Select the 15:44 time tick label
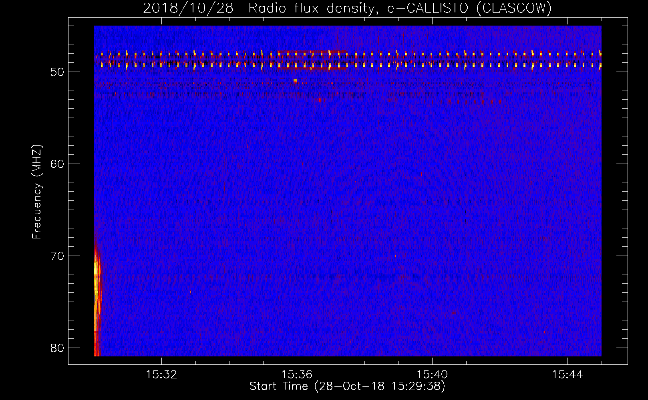The height and width of the screenshot is (400, 648). coord(568,375)
